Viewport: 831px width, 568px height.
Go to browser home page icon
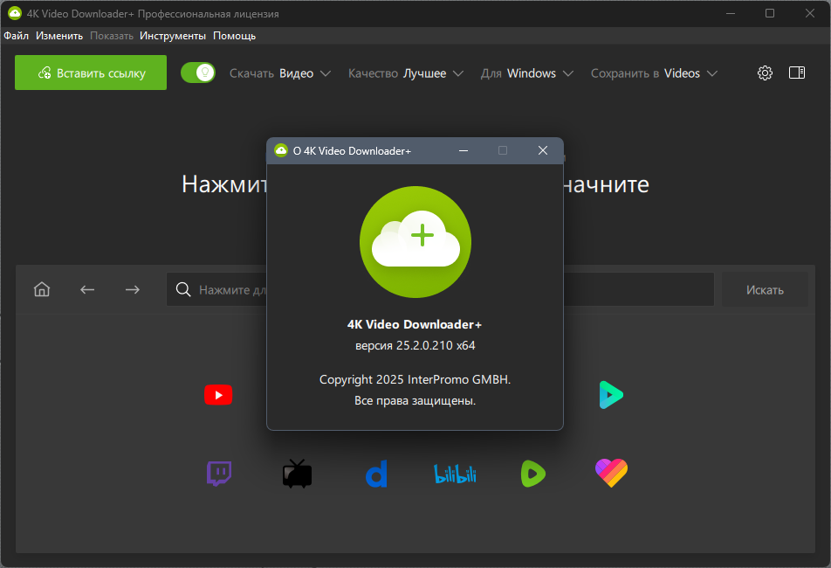point(42,289)
